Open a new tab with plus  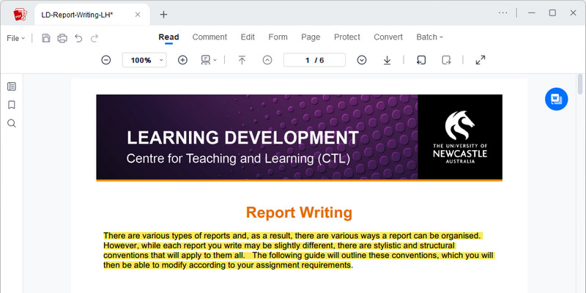click(163, 14)
